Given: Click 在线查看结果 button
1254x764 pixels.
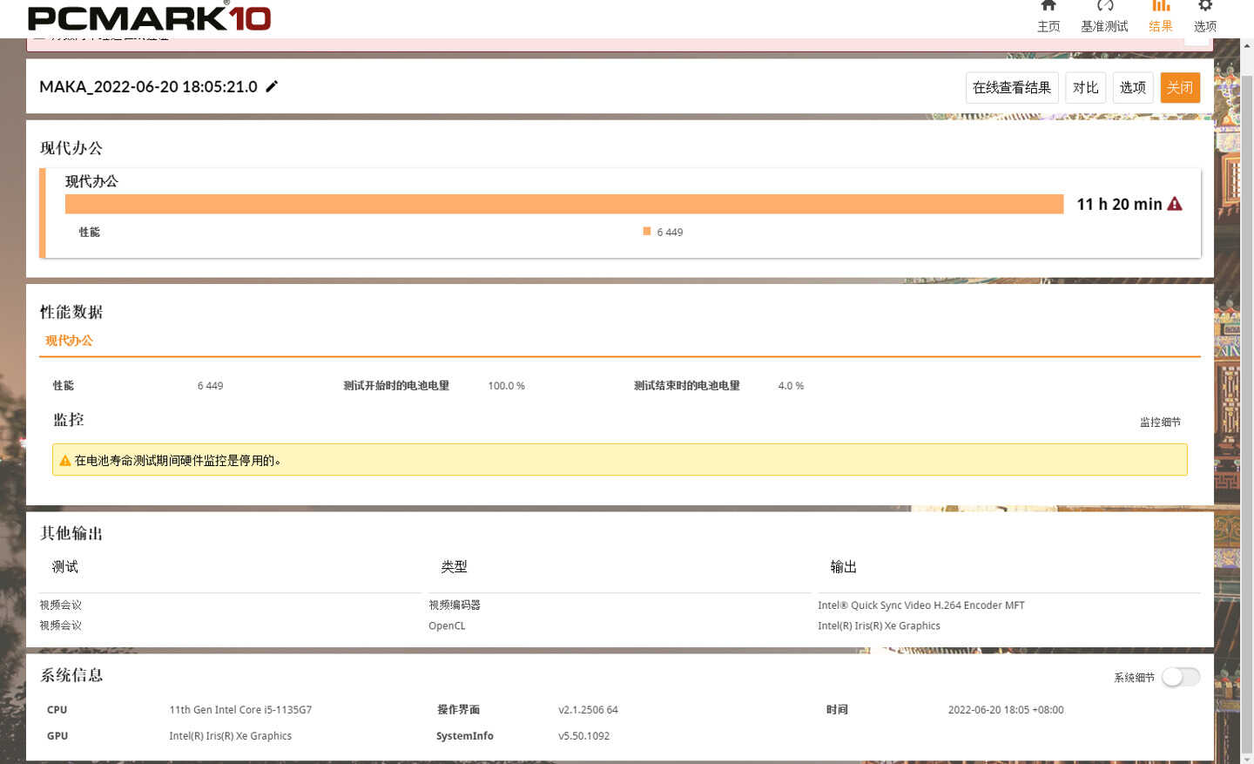Looking at the screenshot, I should point(1012,87).
